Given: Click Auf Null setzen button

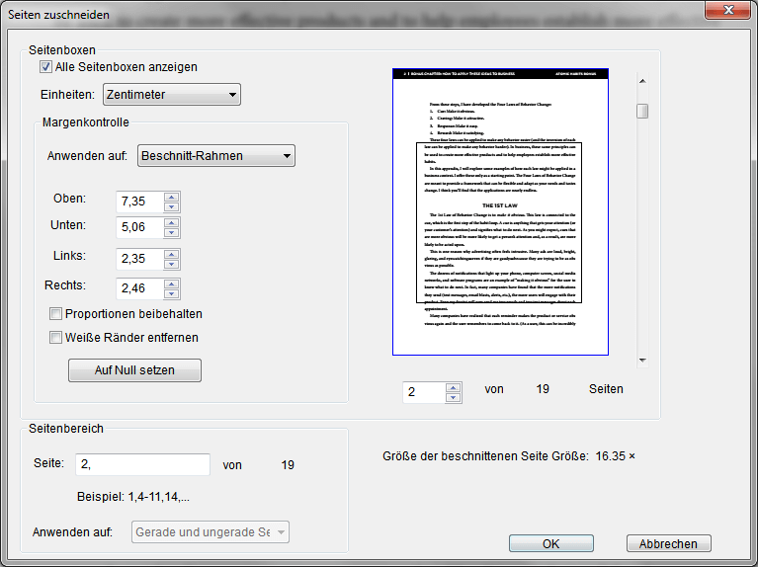Looking at the screenshot, I should [x=134, y=370].
